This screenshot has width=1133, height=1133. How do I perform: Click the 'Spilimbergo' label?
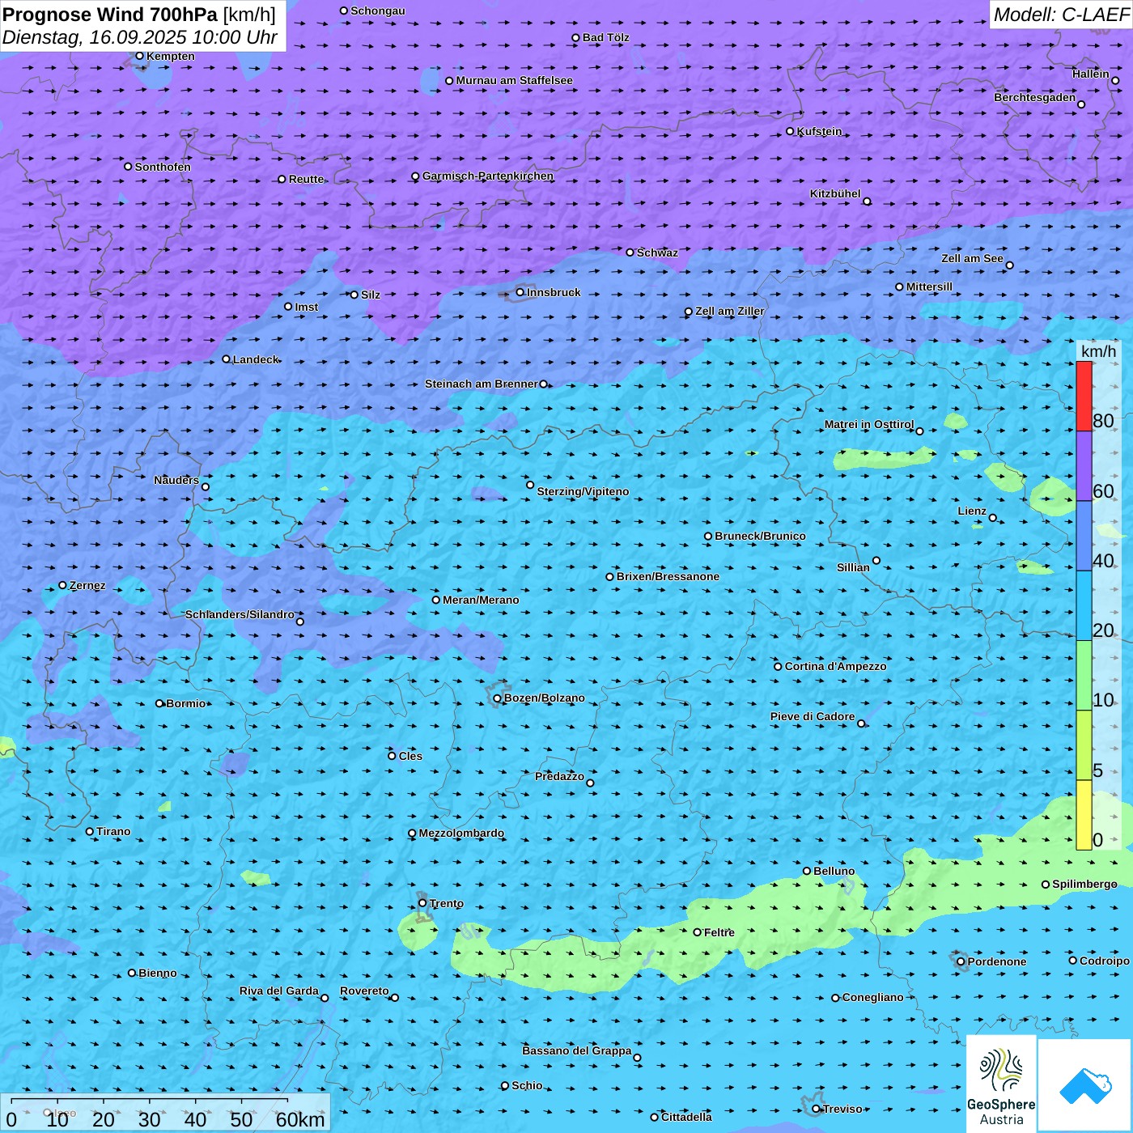[1084, 884]
